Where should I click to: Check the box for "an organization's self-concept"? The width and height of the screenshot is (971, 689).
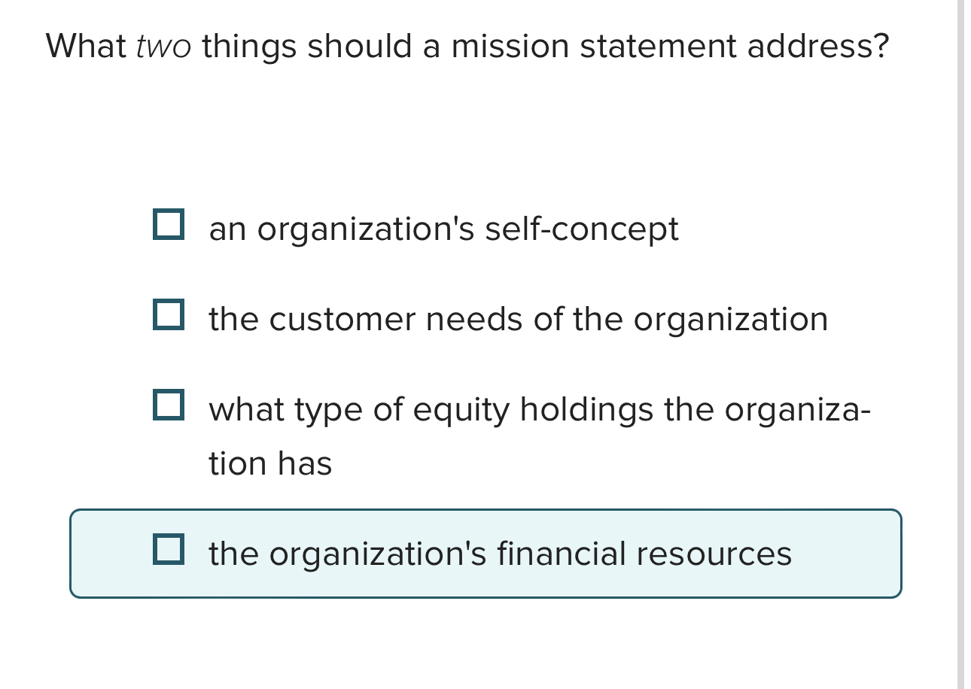[x=169, y=226]
